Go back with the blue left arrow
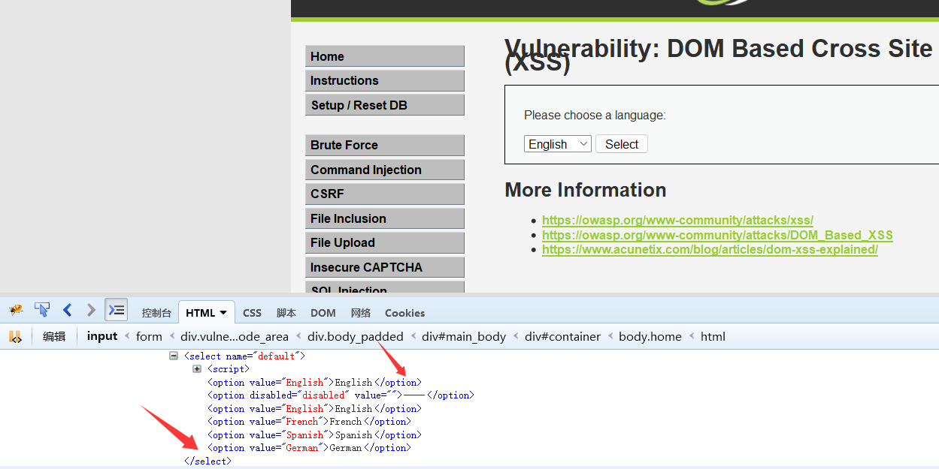Viewport: 939px width, 469px height. tap(68, 309)
